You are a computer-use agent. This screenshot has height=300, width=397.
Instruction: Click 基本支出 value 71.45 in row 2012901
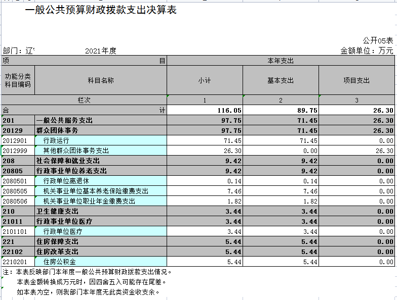tap(281, 140)
